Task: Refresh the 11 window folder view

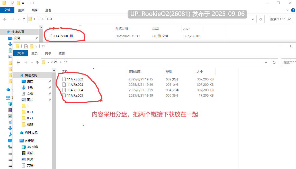Action: (x=274, y=62)
